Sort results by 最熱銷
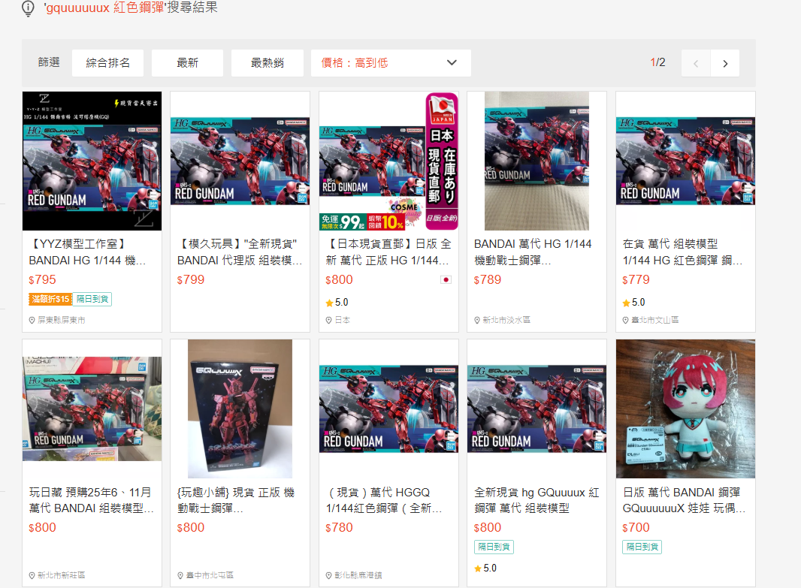 point(268,63)
